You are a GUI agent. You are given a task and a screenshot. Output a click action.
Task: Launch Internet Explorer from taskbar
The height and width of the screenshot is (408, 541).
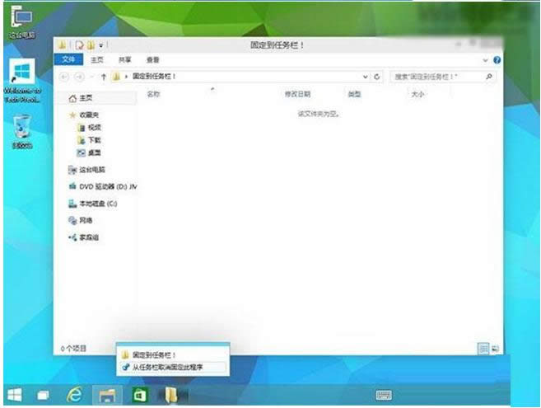74,395
